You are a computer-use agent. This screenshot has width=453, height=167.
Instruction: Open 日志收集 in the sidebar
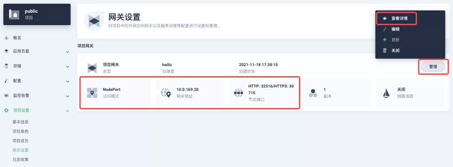(x=21, y=159)
